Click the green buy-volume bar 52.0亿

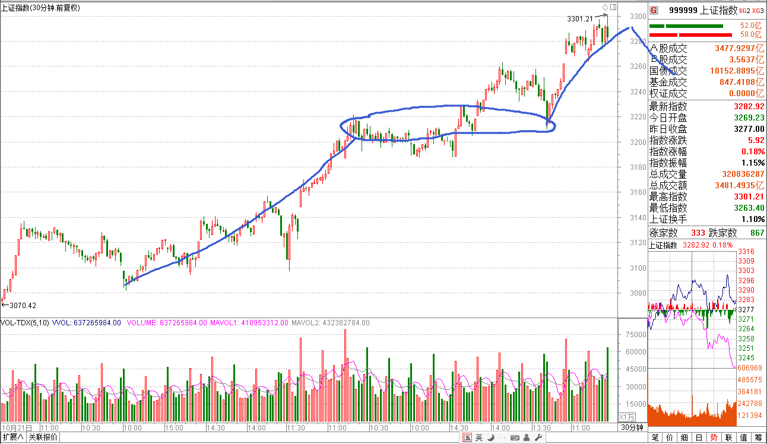click(686, 26)
